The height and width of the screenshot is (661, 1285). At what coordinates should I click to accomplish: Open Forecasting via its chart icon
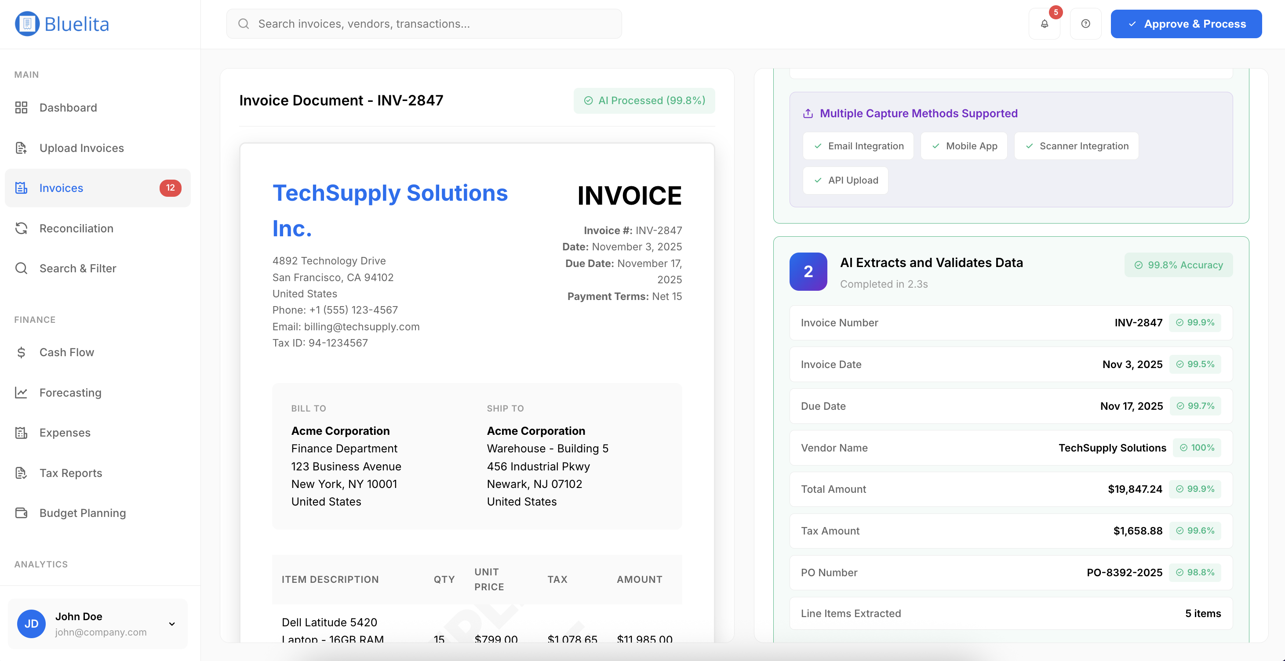click(x=22, y=392)
